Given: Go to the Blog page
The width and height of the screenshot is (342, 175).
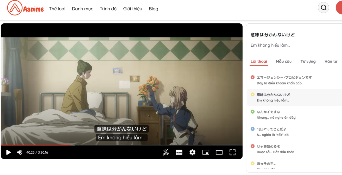Looking at the screenshot, I should (x=153, y=9).
